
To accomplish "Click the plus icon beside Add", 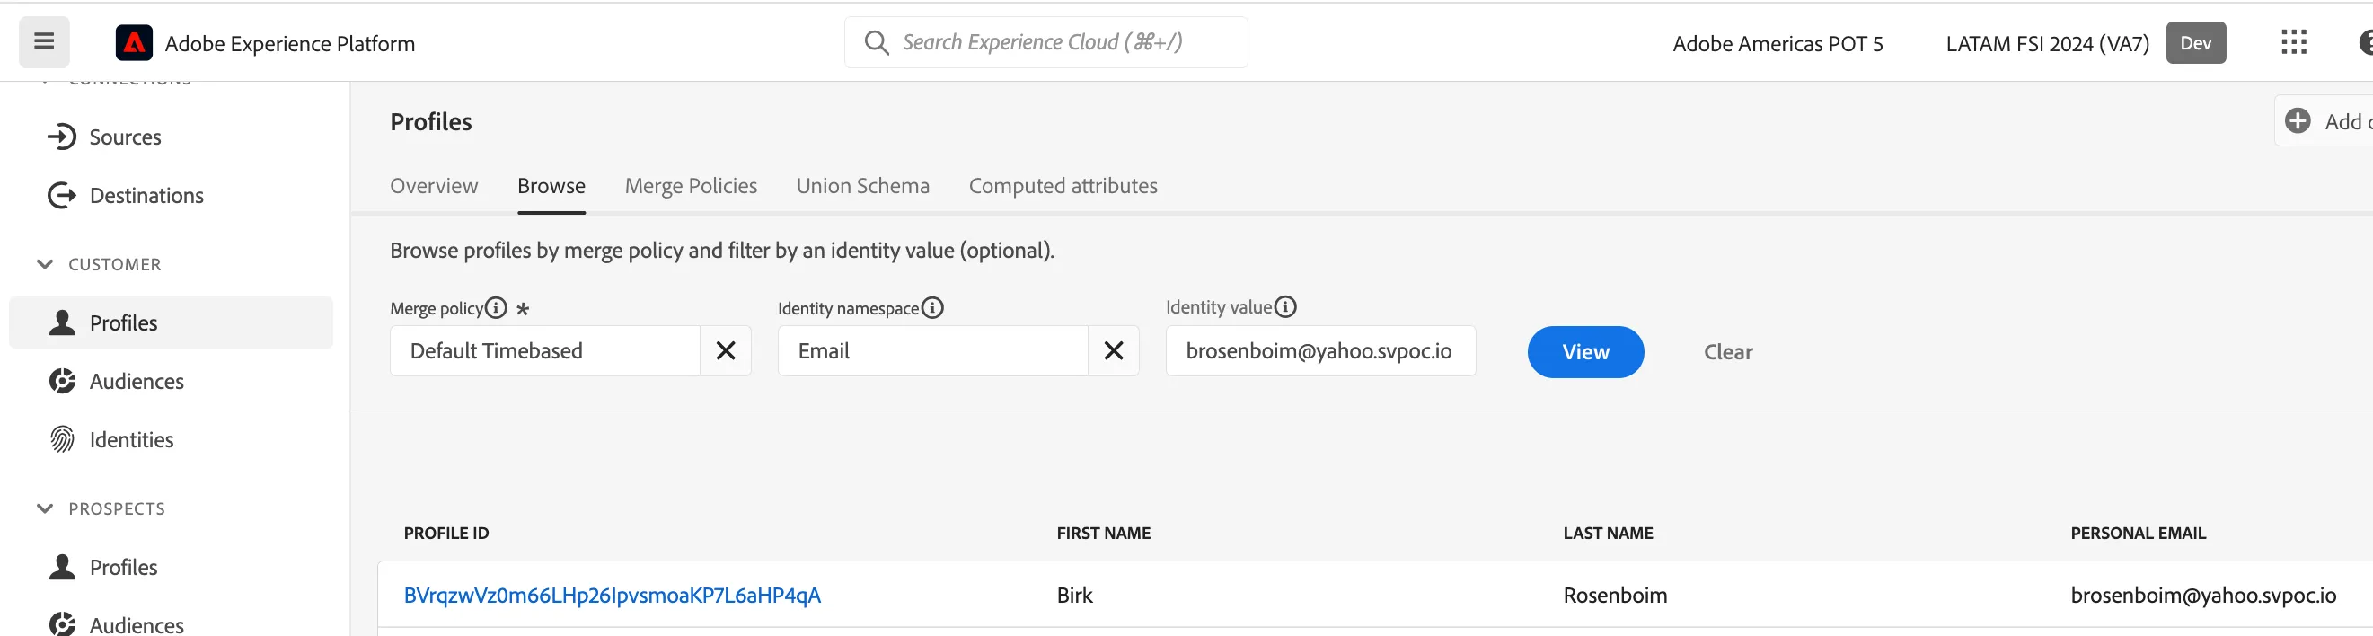I will click(2298, 120).
